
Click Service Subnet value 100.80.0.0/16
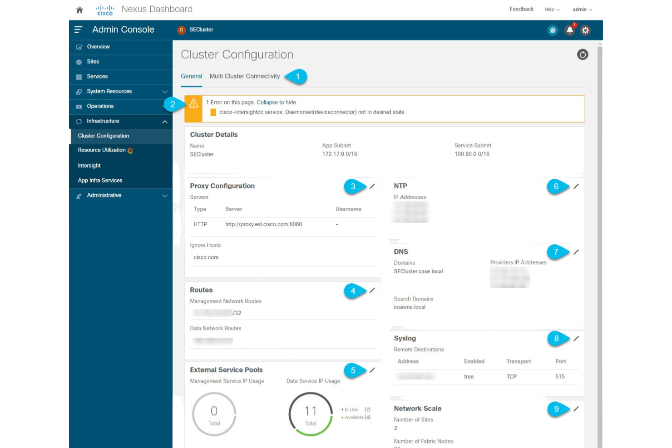click(x=472, y=154)
